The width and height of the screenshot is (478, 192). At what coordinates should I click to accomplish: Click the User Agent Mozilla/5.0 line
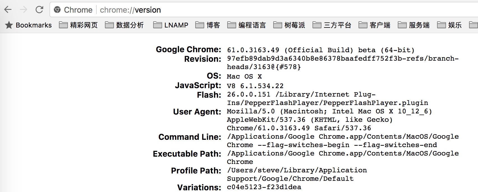[330, 111]
